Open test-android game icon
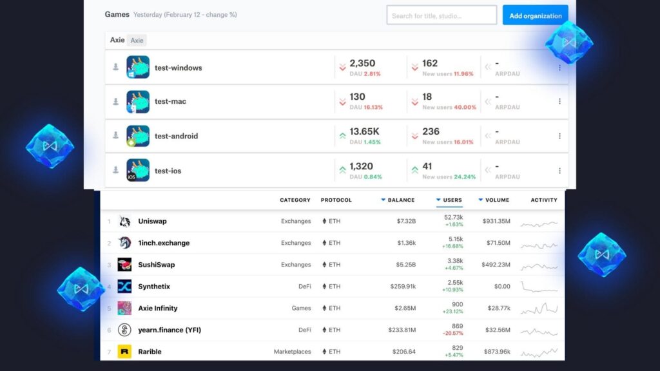Image resolution: width=660 pixels, height=371 pixels. pos(138,136)
